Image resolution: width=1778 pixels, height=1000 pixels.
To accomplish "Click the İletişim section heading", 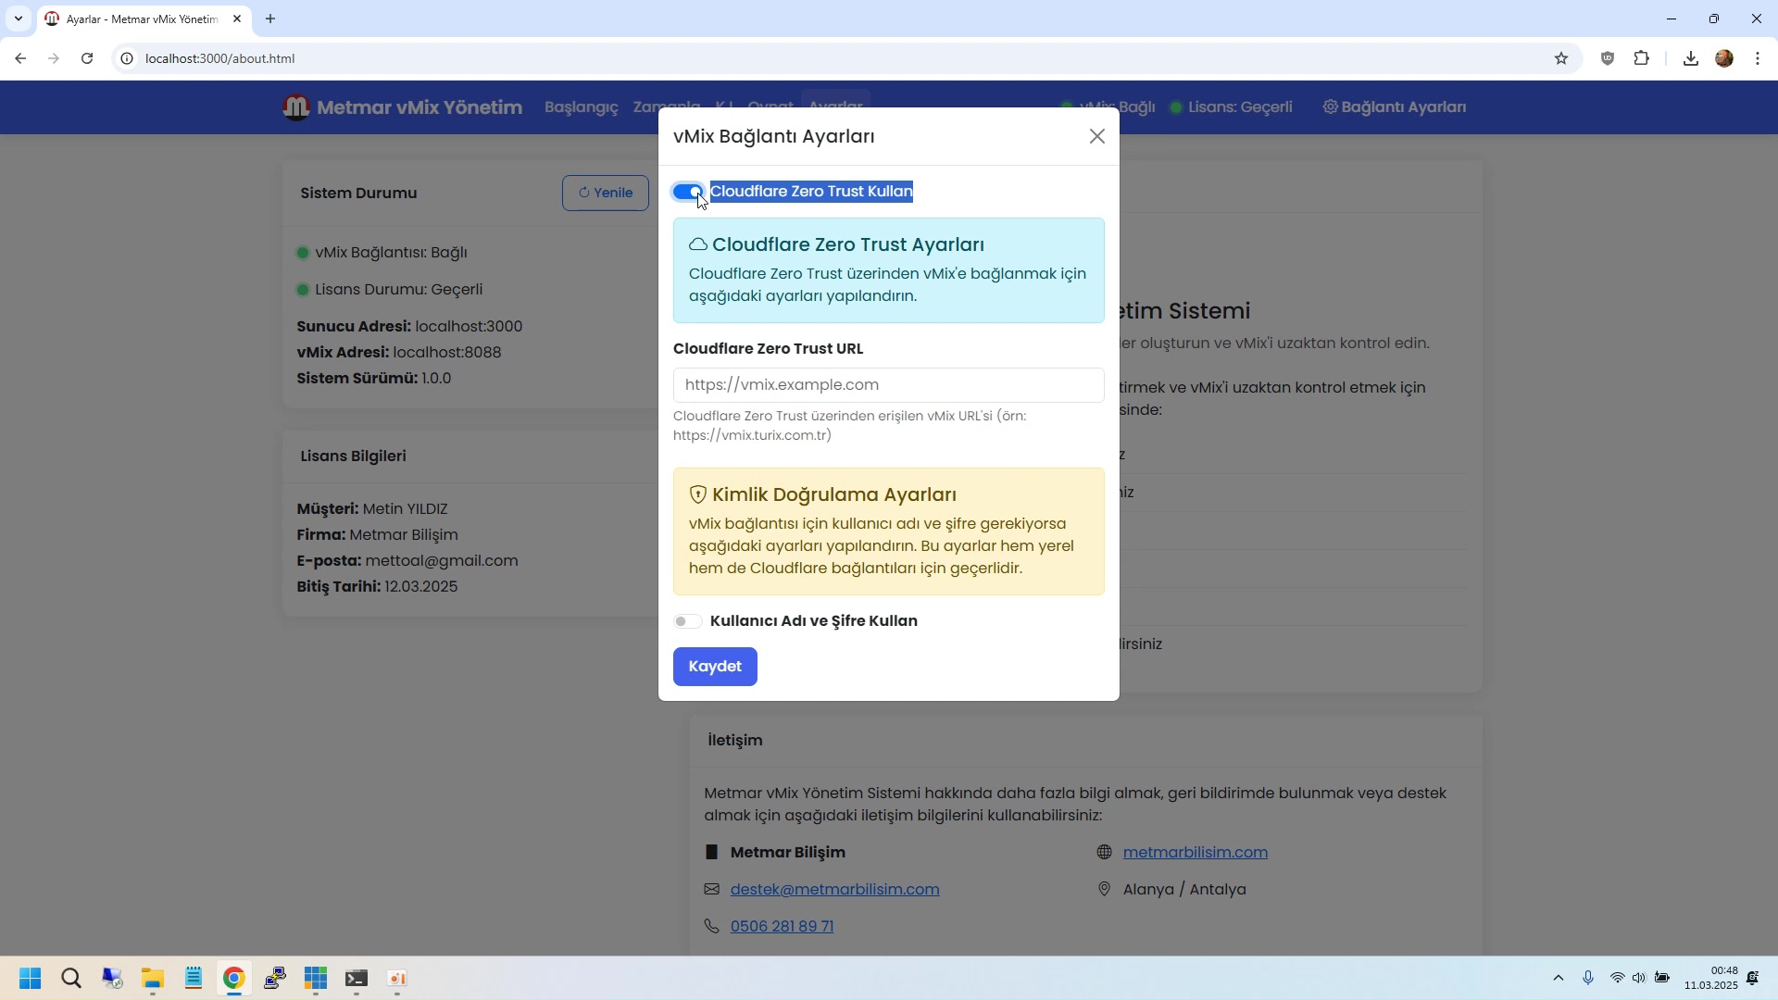I will point(735,741).
